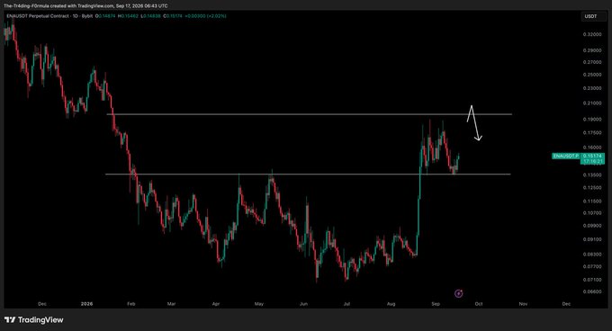Click the Apr label on time axis

(216, 304)
